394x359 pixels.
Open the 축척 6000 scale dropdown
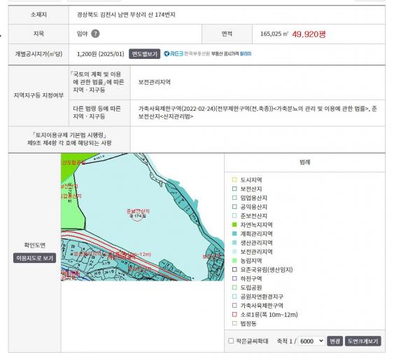click(311, 341)
